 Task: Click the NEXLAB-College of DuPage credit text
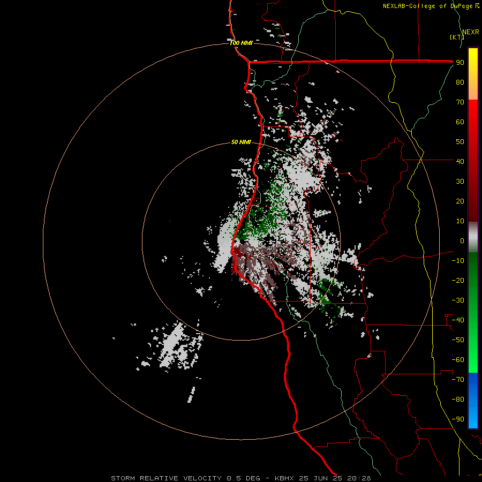tap(431, 6)
